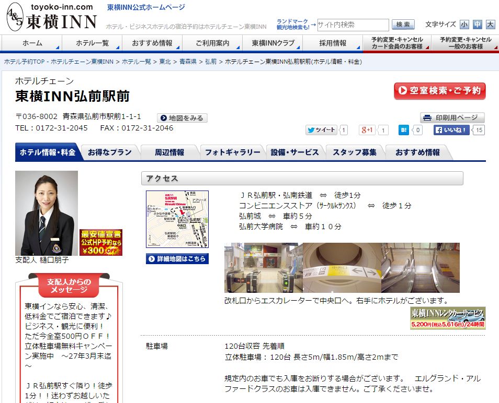Click the ticket gate photo
499x403 pixels.
click(x=264, y=268)
